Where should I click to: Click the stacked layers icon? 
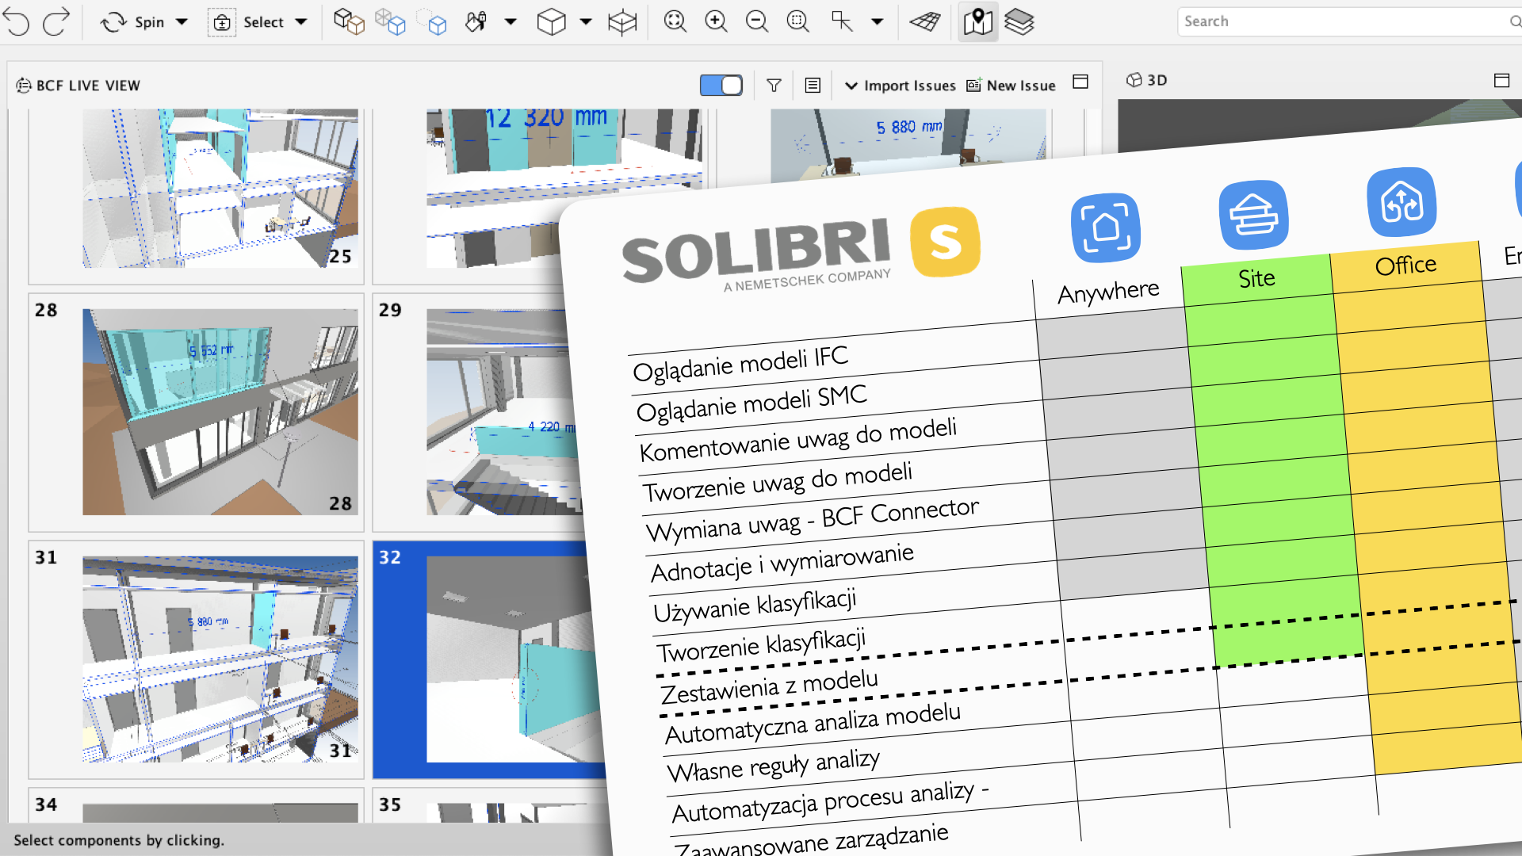coord(1019,22)
